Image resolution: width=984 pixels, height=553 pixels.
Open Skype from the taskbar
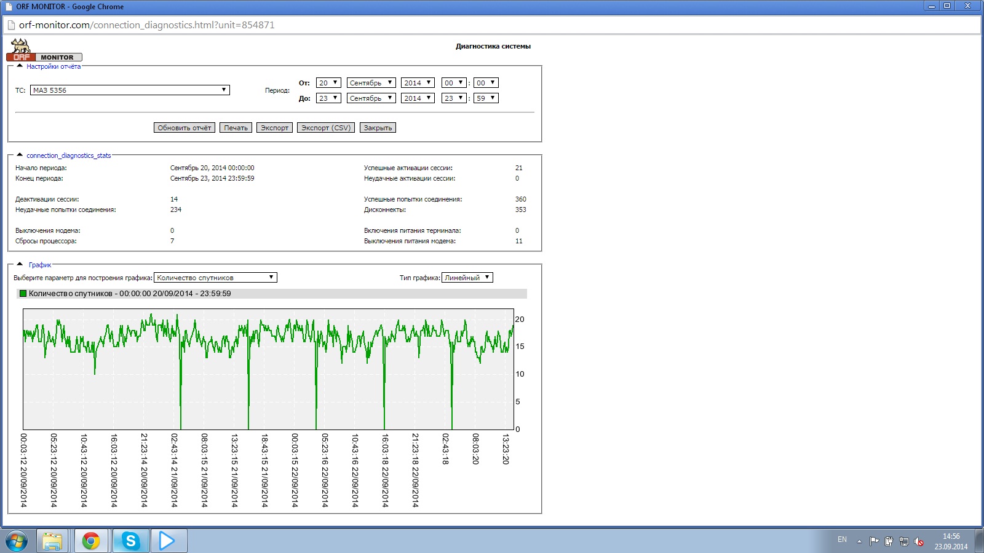(130, 541)
